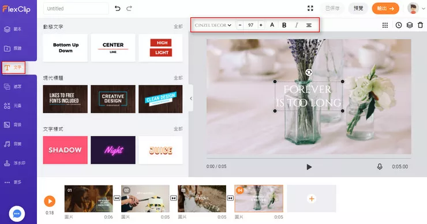Screen dimensions: 427x224
Task: Open the CINZEL DECOR font dropdown
Action: pos(213,25)
